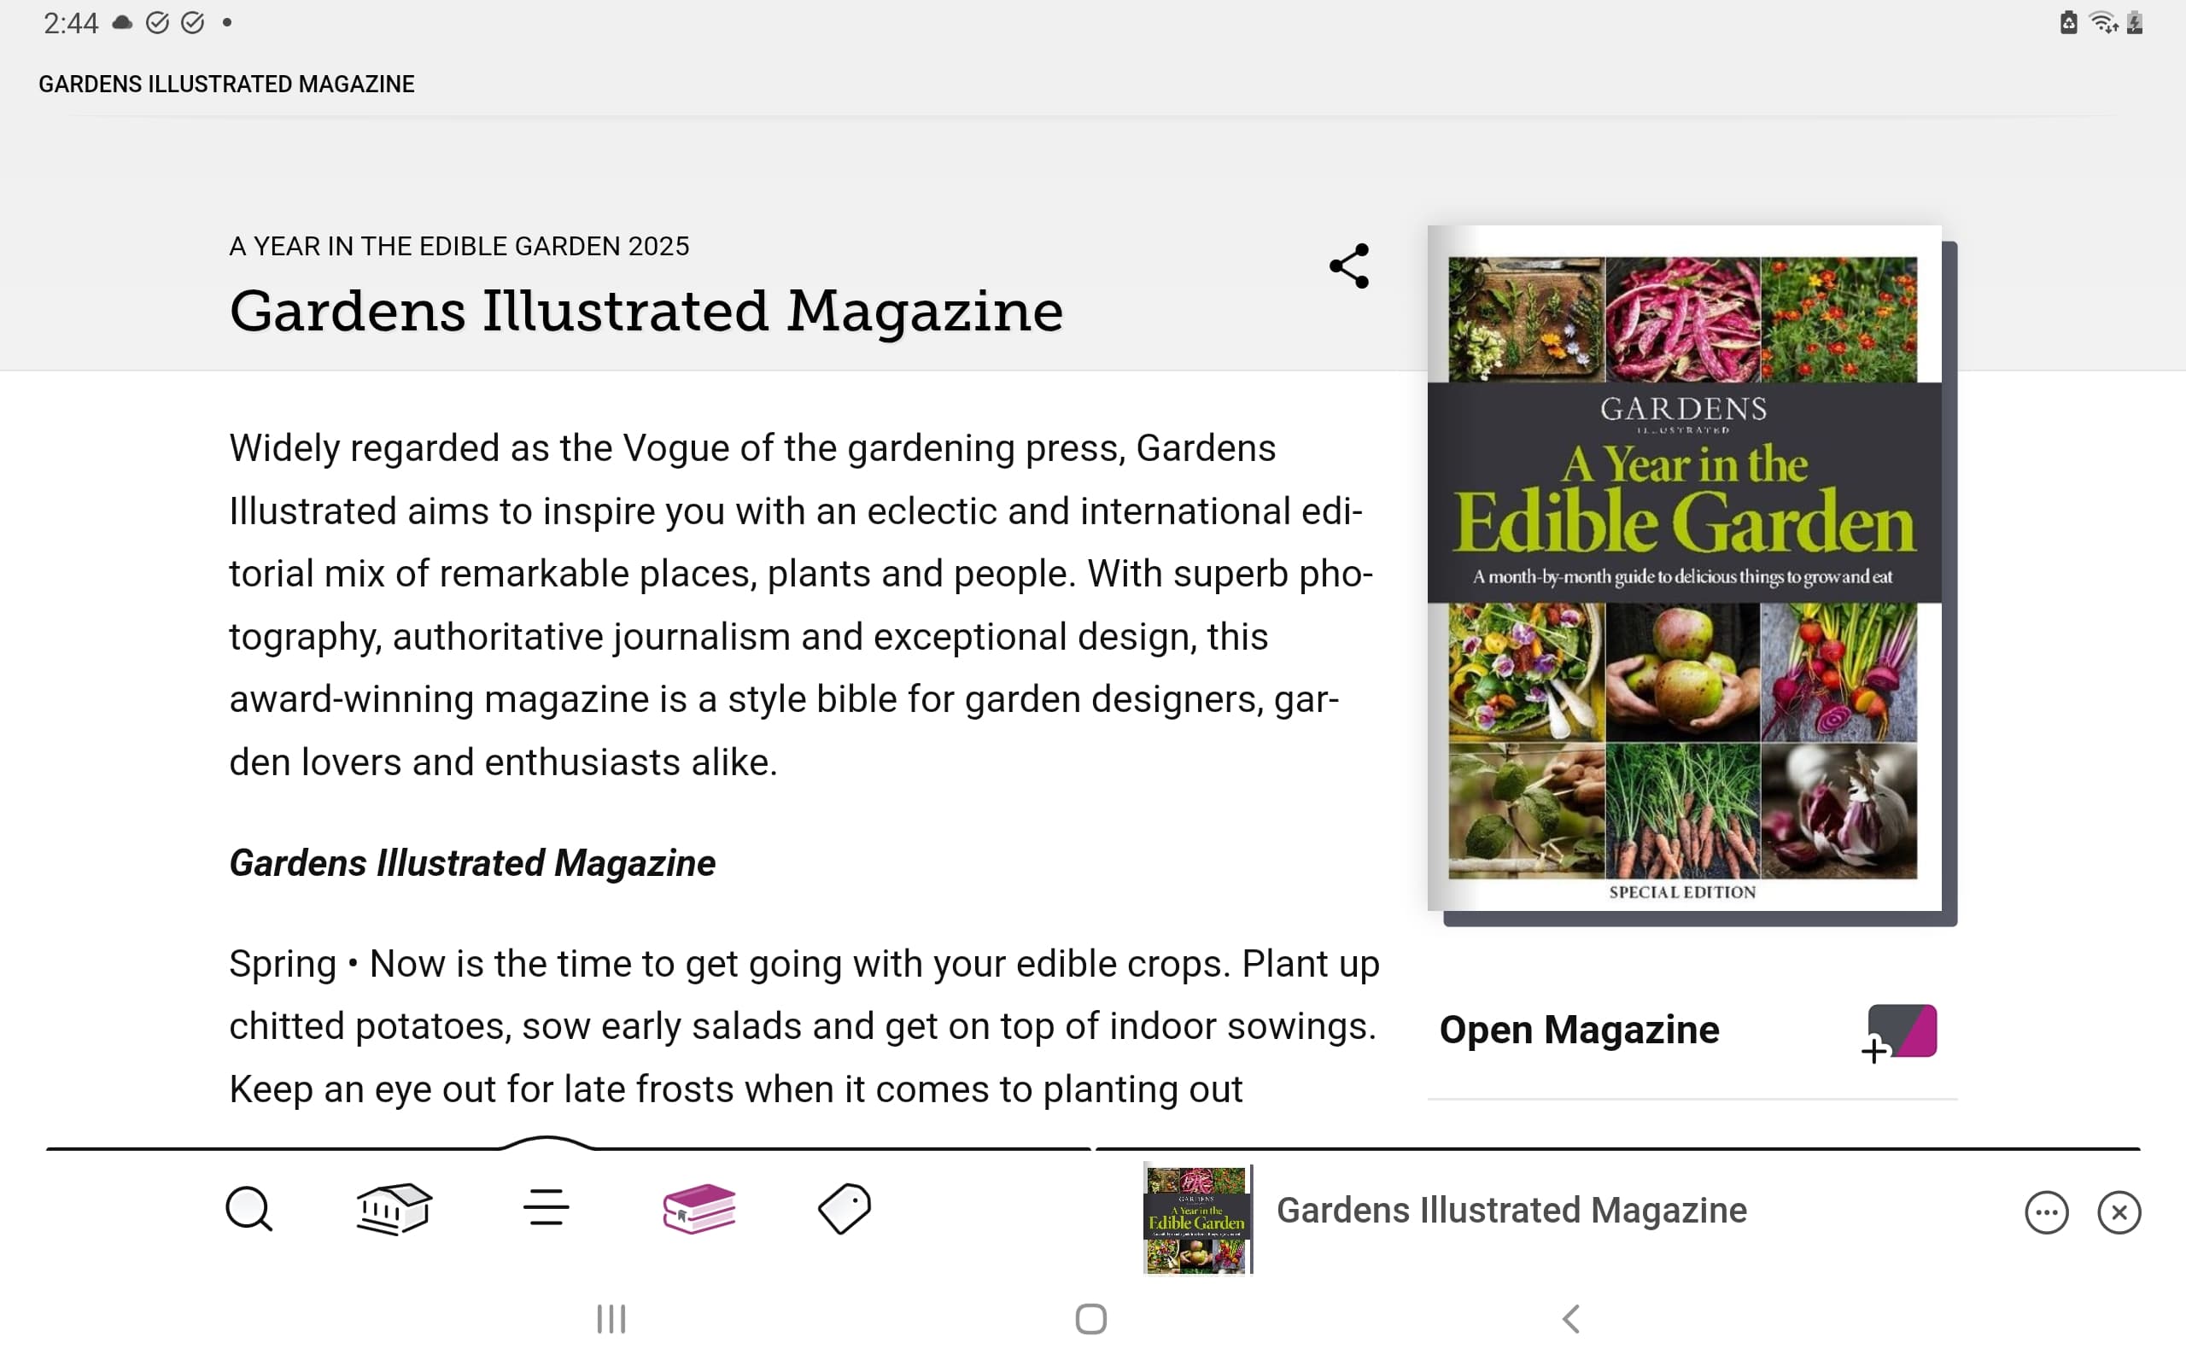Open Android recent apps button
The image size is (2186, 1366).
[x=611, y=1319]
